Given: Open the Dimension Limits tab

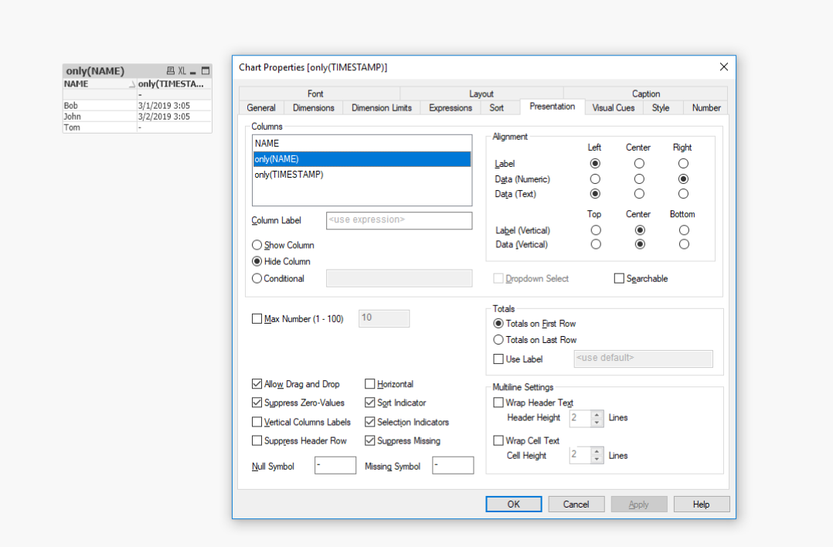Looking at the screenshot, I should point(382,108).
